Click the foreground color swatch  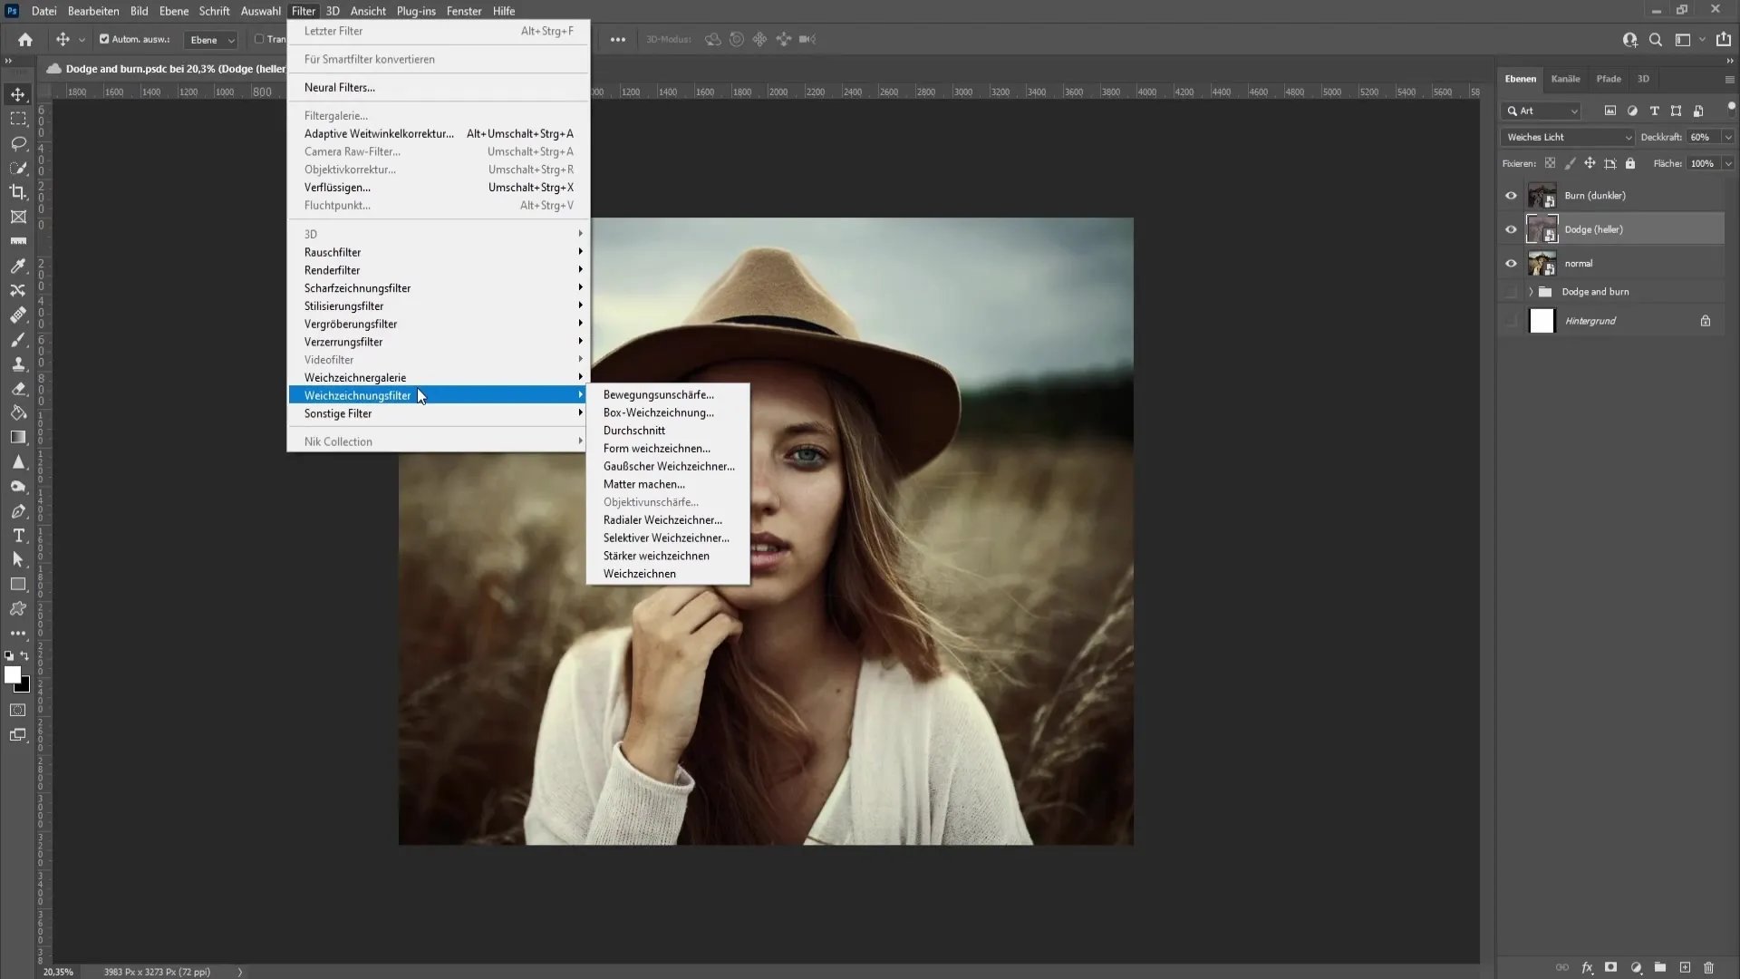coord(14,674)
